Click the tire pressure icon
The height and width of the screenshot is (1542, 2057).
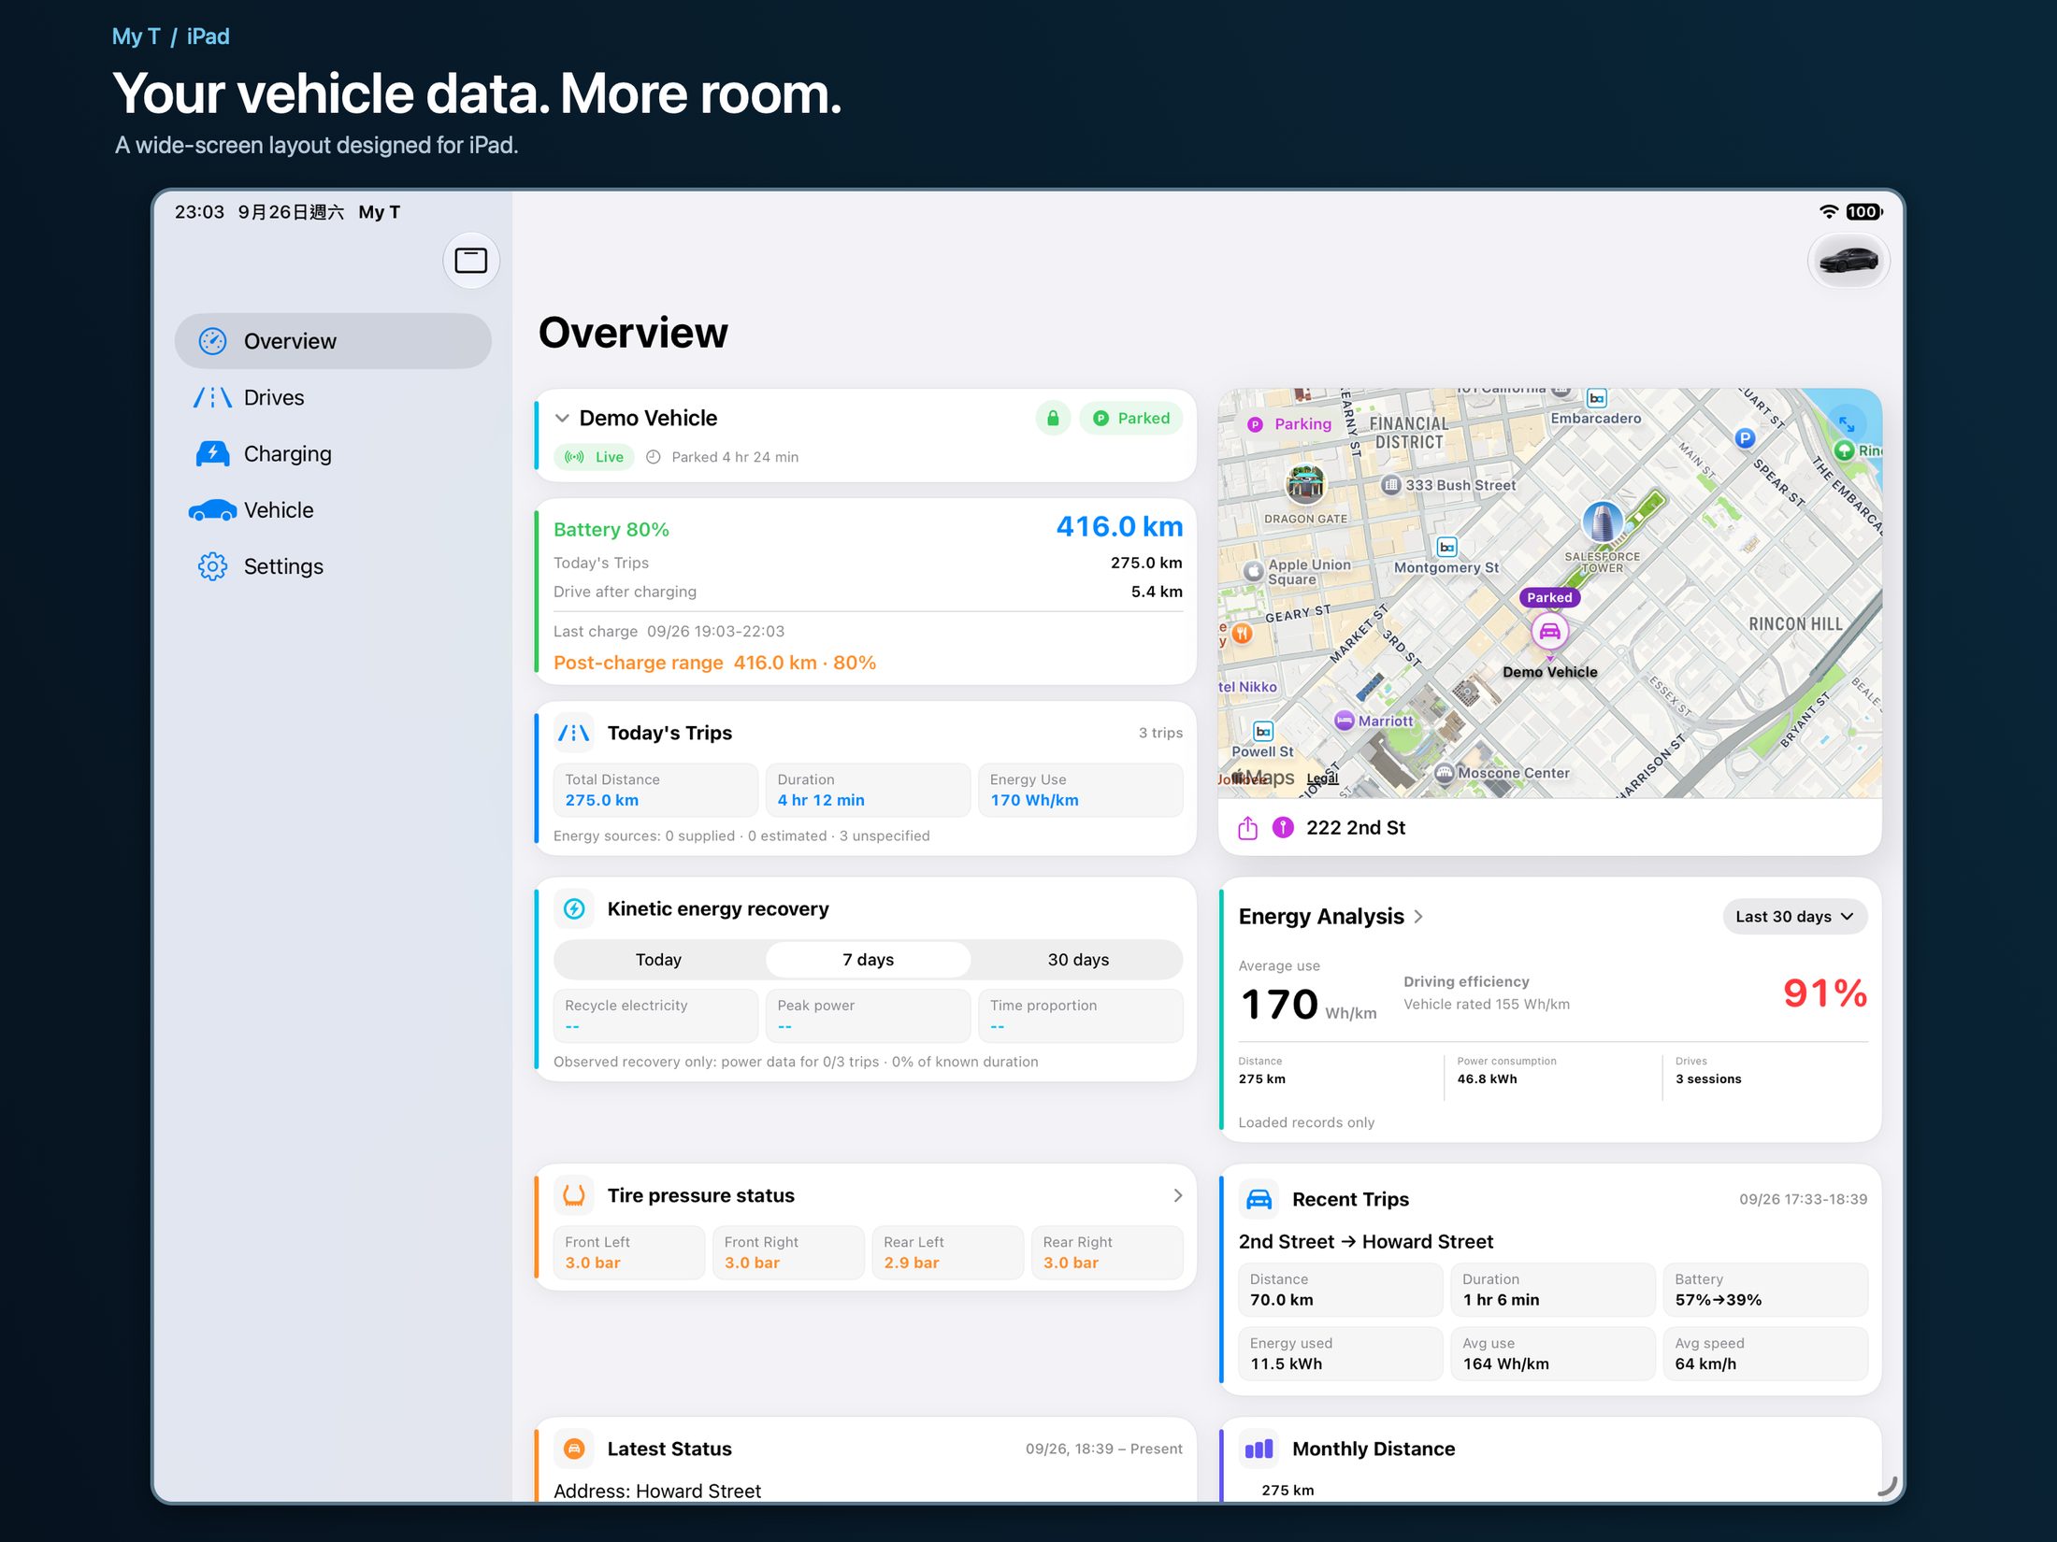click(x=574, y=1195)
